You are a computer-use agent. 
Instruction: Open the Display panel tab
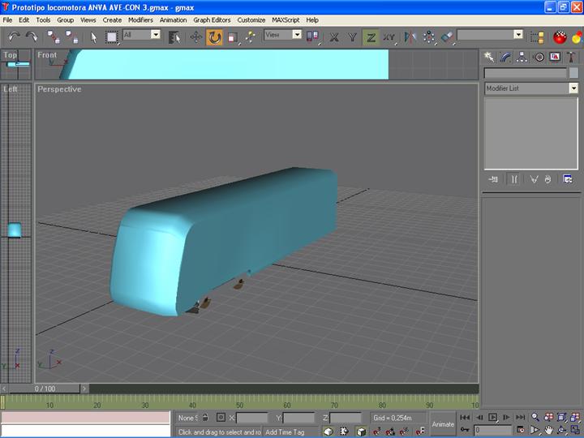point(554,57)
